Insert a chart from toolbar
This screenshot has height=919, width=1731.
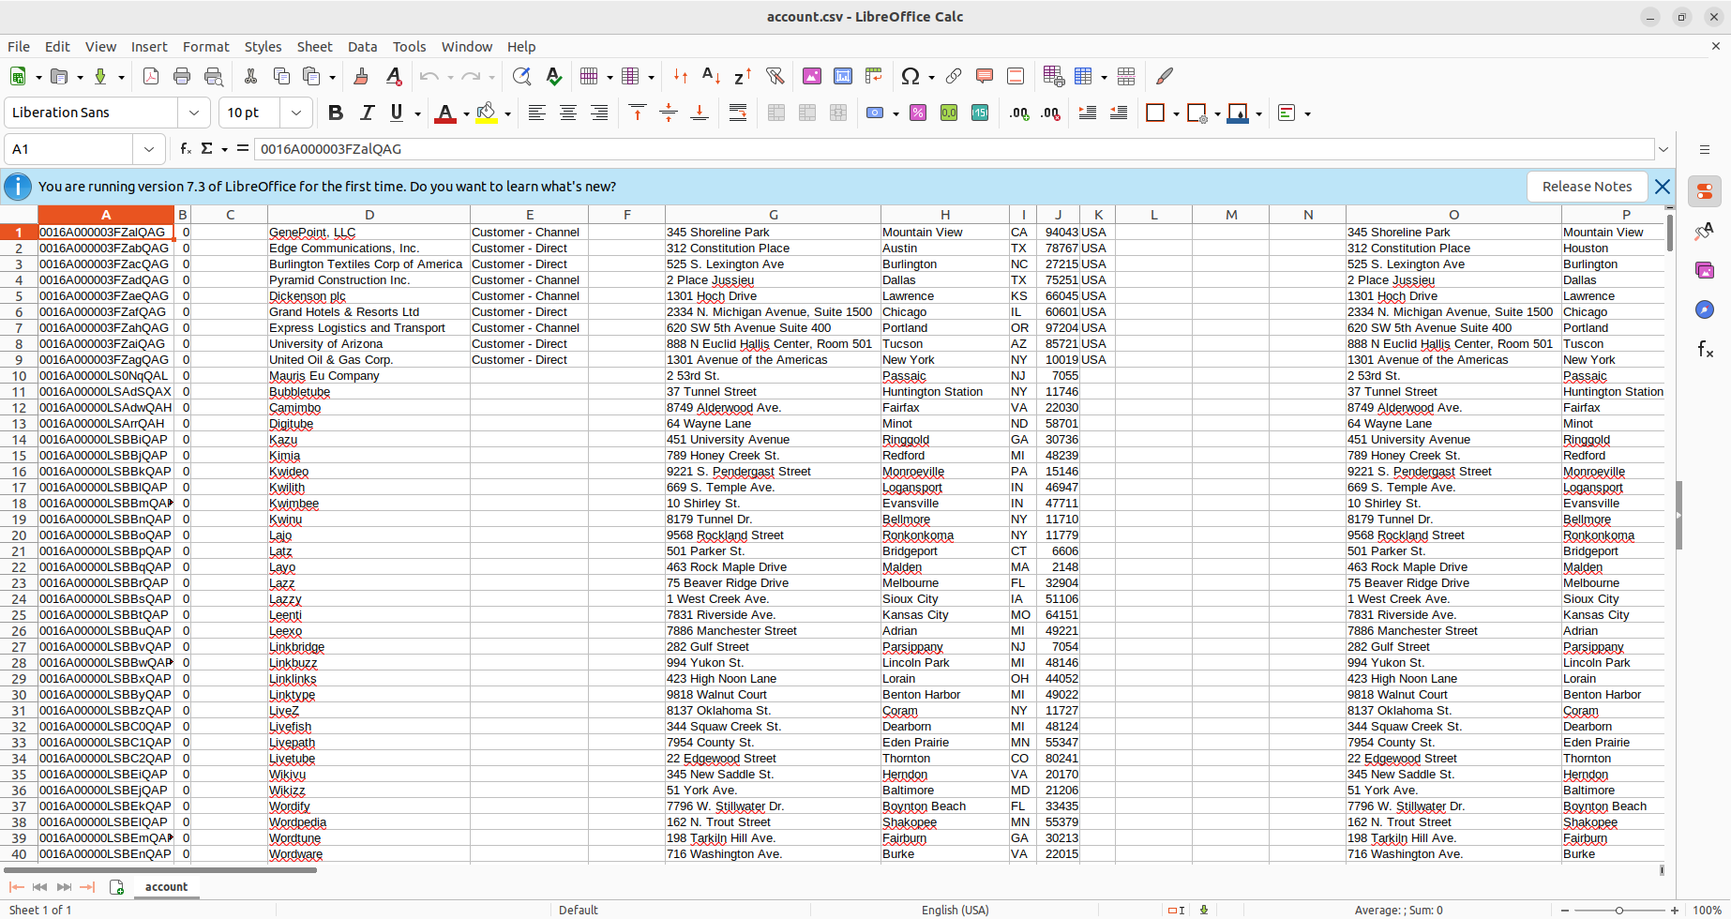click(x=843, y=77)
